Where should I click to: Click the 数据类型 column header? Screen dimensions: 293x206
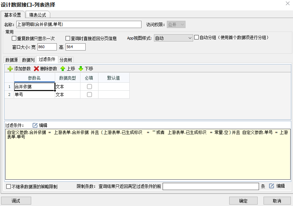[x=68, y=78]
